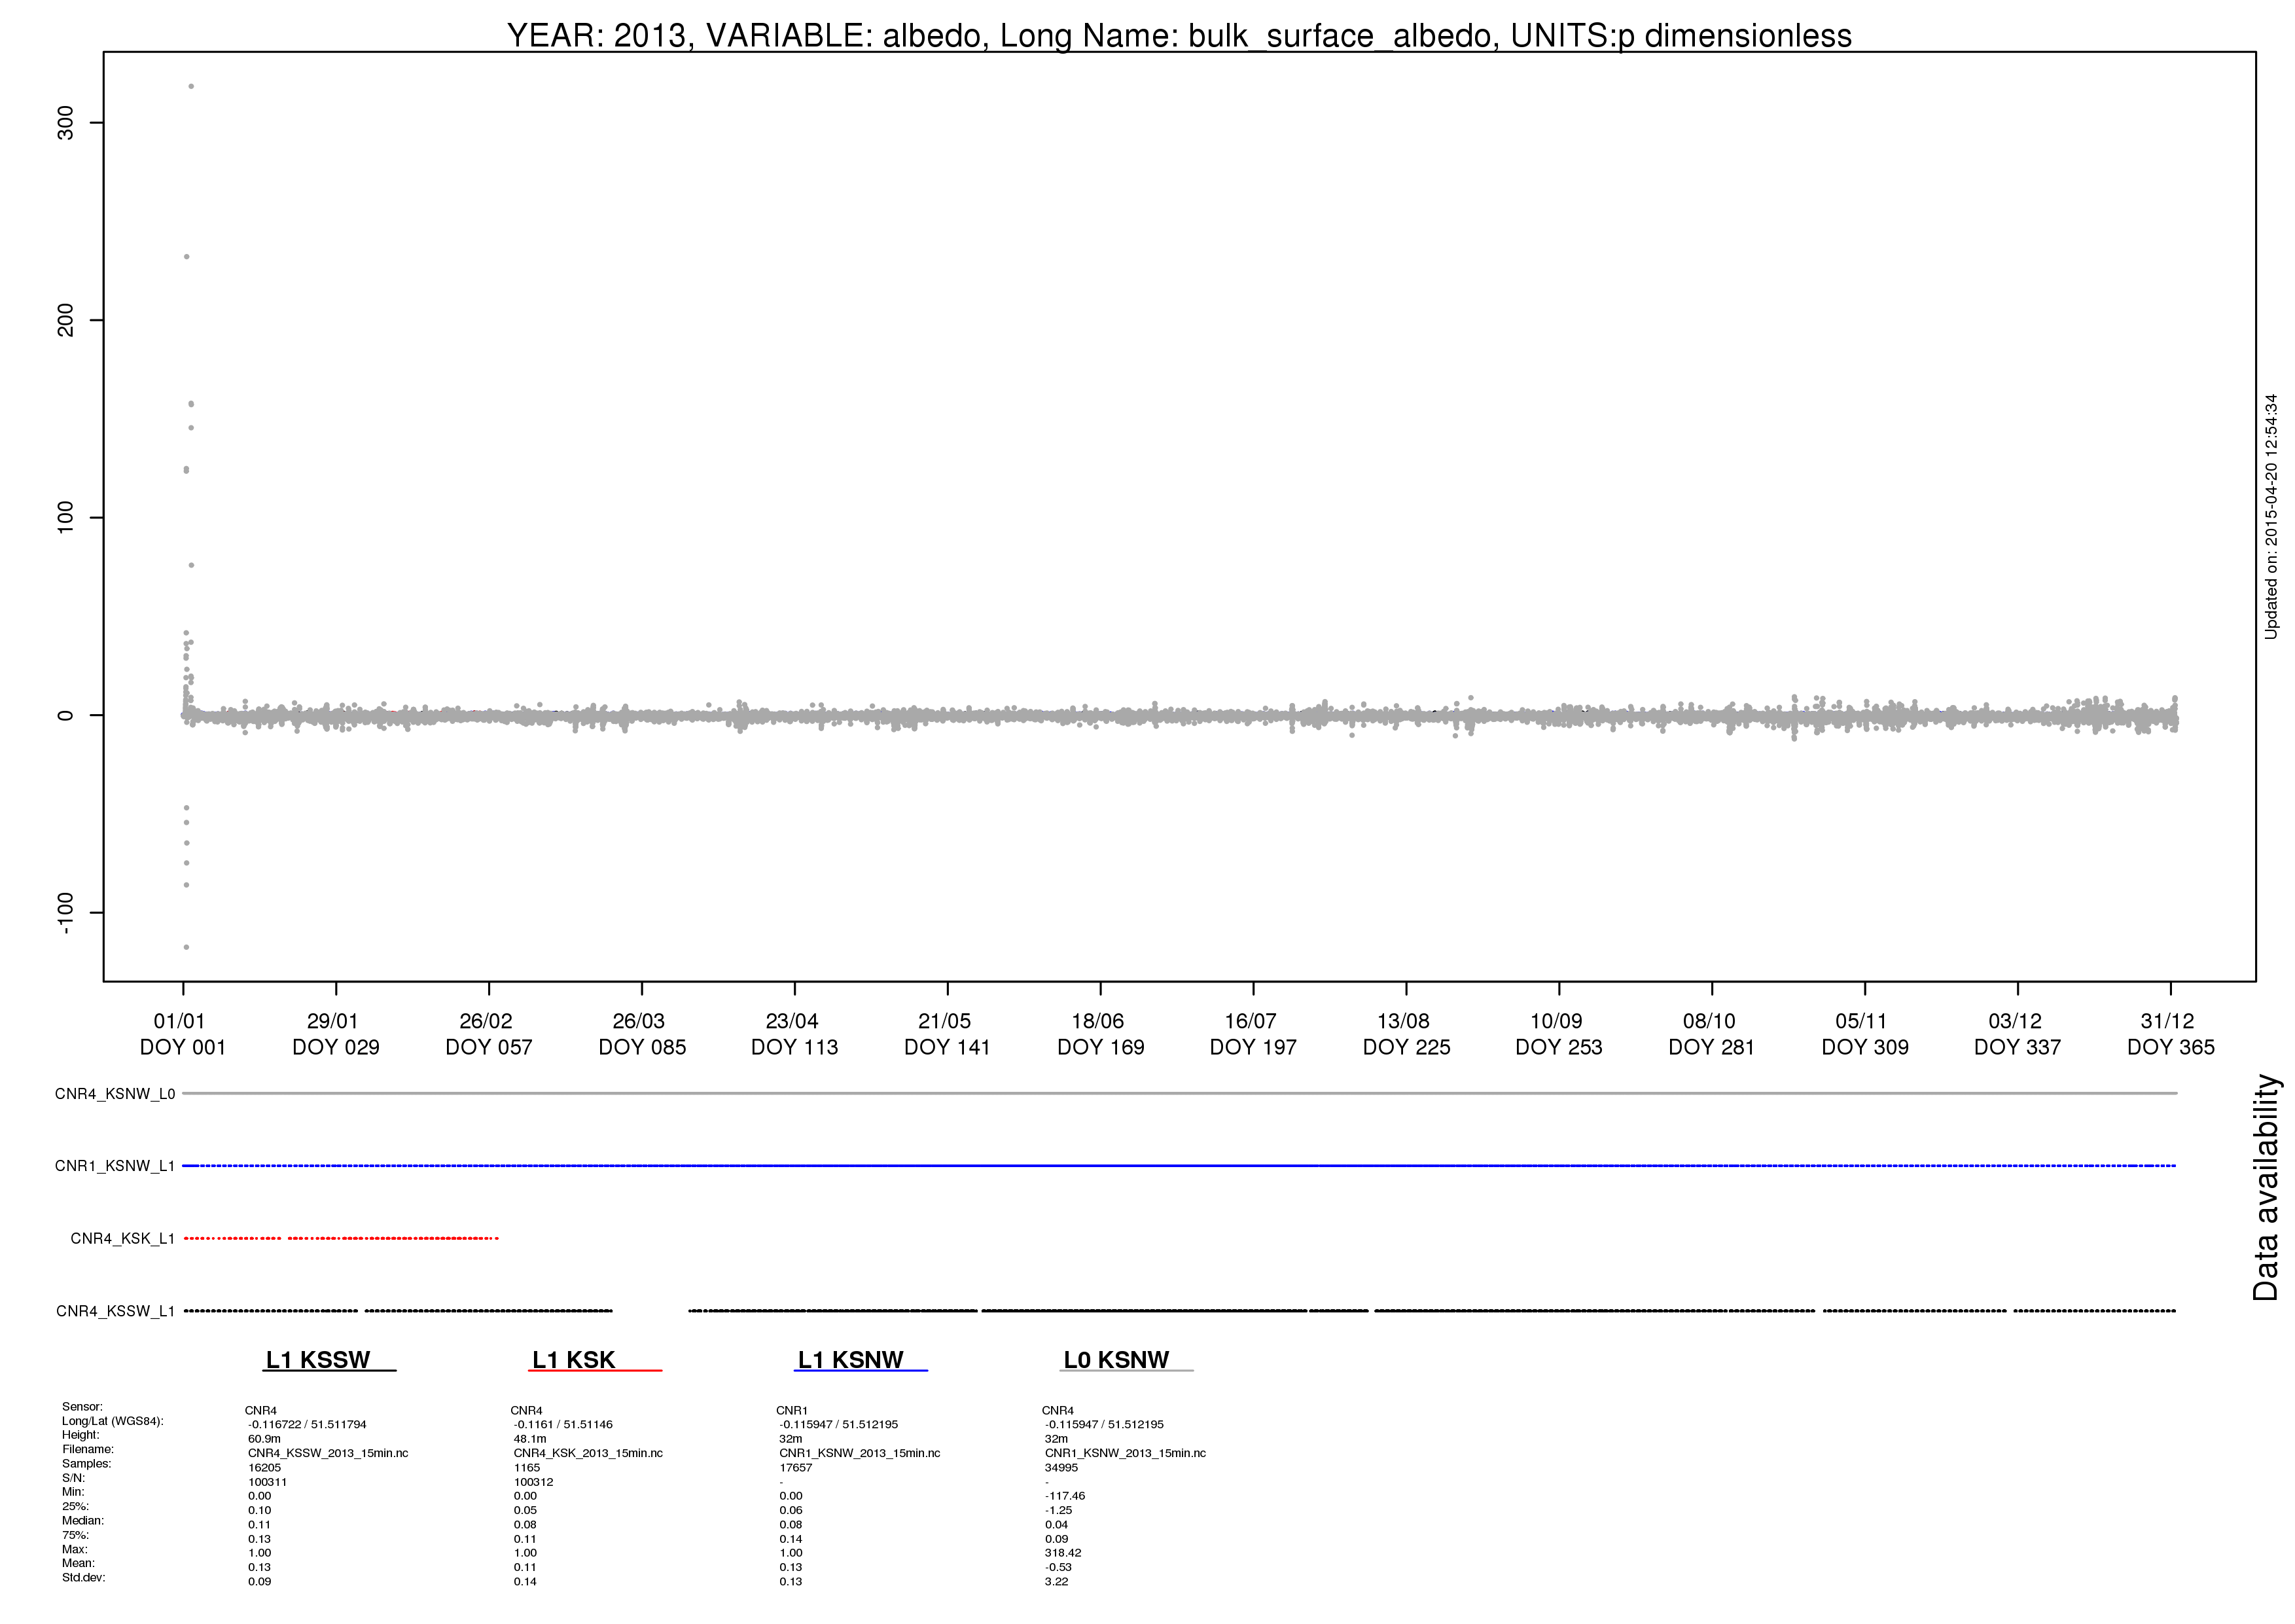This screenshot has width=2295, height=1624.
Task: Click the filename CNR4_KSSW_2013_15min.nc
Action: tap(328, 1453)
